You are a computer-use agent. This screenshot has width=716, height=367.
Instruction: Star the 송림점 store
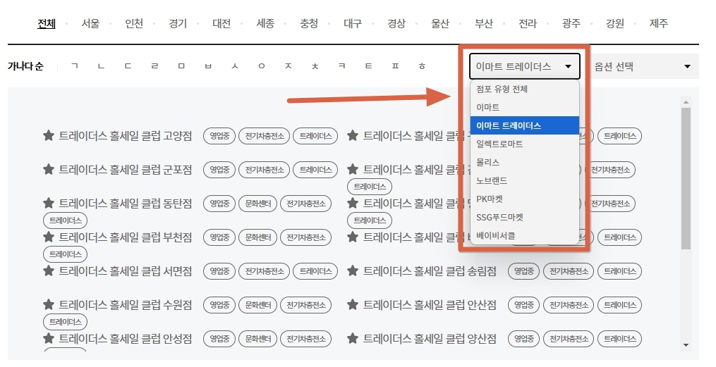[353, 270]
